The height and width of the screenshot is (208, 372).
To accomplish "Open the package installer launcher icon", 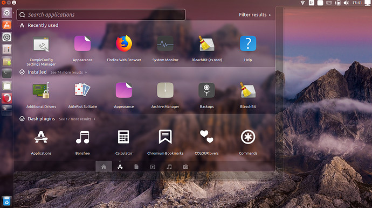I will point(7,62).
